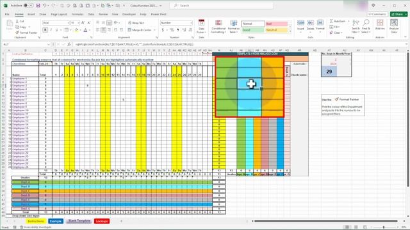Toggle Bottom Align
Image resolution: width=410 pixels, height=230 pixels.
(x=110, y=23)
